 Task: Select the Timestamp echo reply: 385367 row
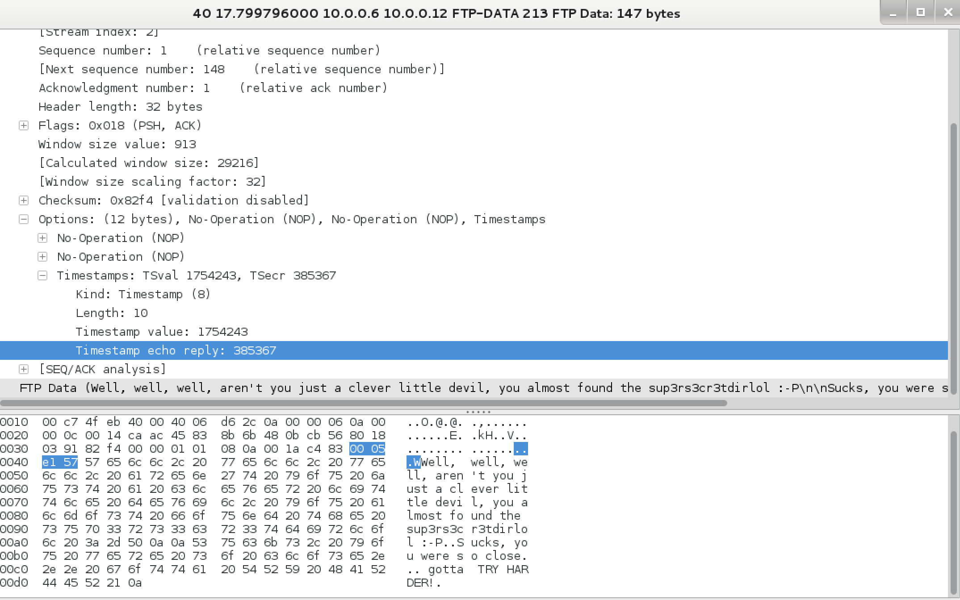[474, 350]
